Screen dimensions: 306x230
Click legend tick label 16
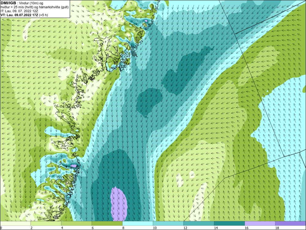pyautogui.click(x=246, y=228)
